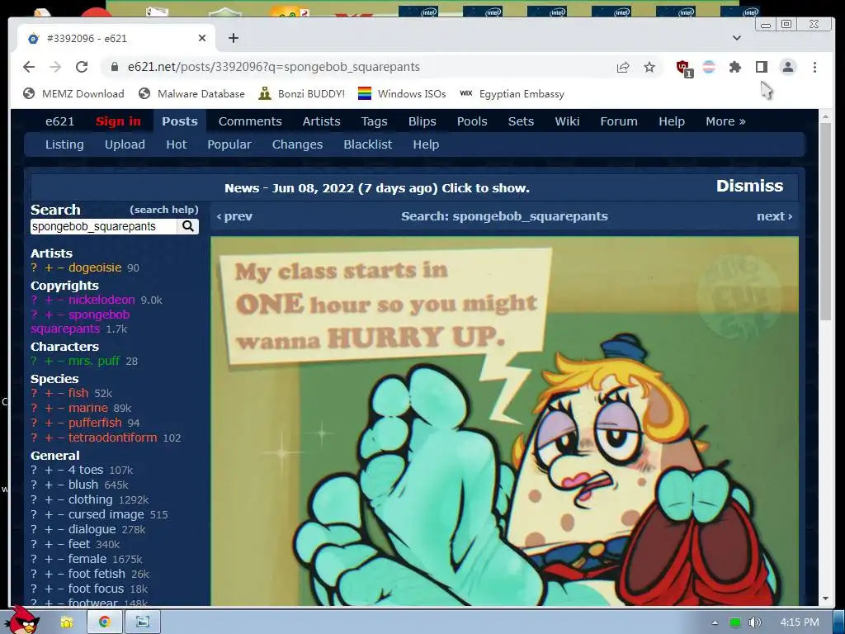
Task: Reload the current page
Action: 82,67
